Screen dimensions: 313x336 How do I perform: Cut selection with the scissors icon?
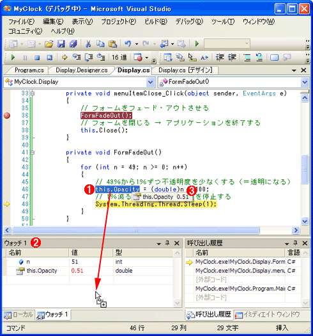[x=88, y=44]
